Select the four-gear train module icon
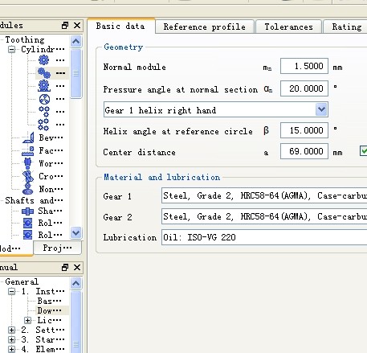367x353 pixels. click(x=43, y=125)
